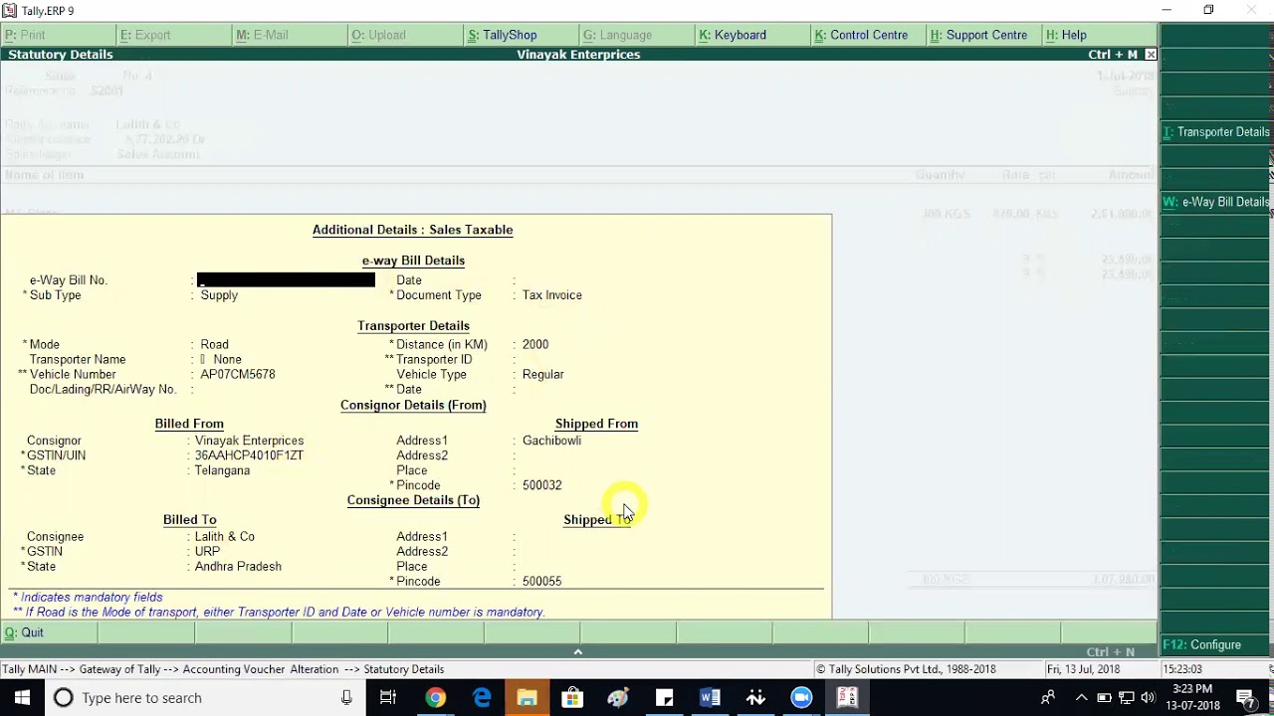Click the Doc/Lading/RR/AirWay No. label
Viewport: 1274px width, 716px height.
[103, 389]
